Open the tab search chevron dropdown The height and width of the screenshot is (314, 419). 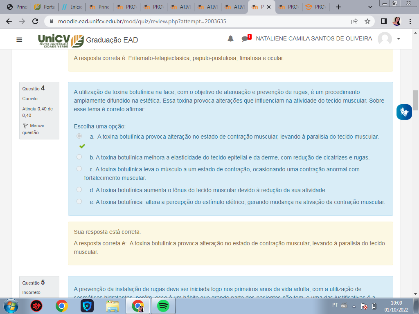coord(370,7)
